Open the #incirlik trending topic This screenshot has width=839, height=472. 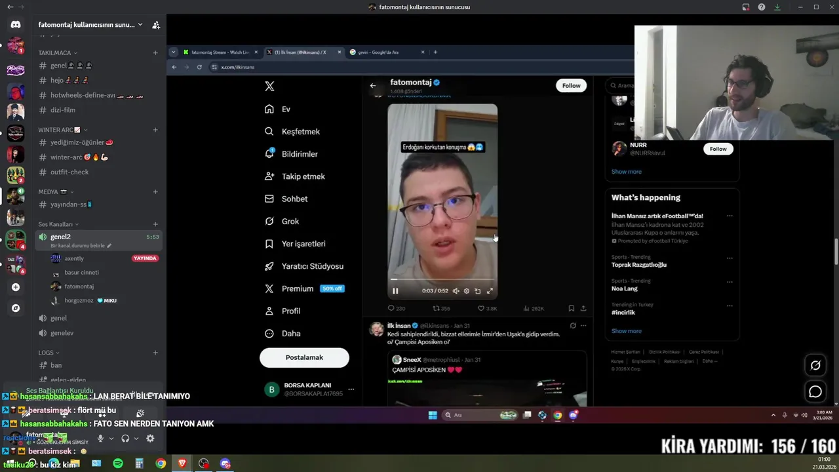(623, 313)
